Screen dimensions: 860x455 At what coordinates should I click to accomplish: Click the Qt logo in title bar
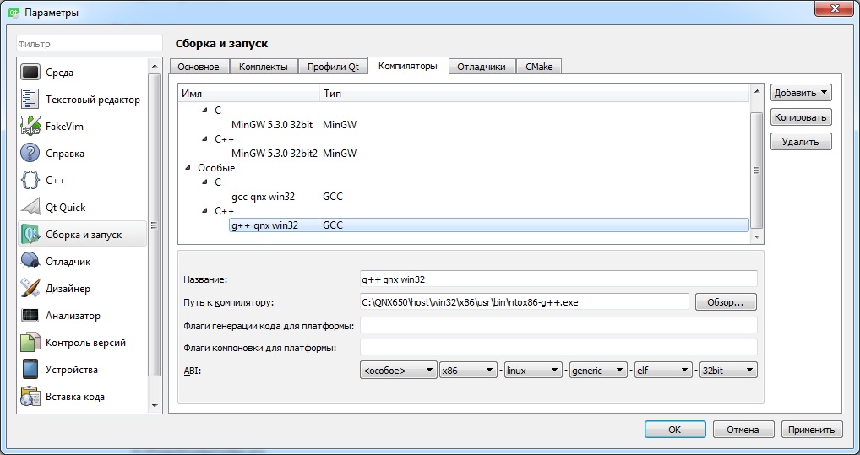pyautogui.click(x=14, y=12)
